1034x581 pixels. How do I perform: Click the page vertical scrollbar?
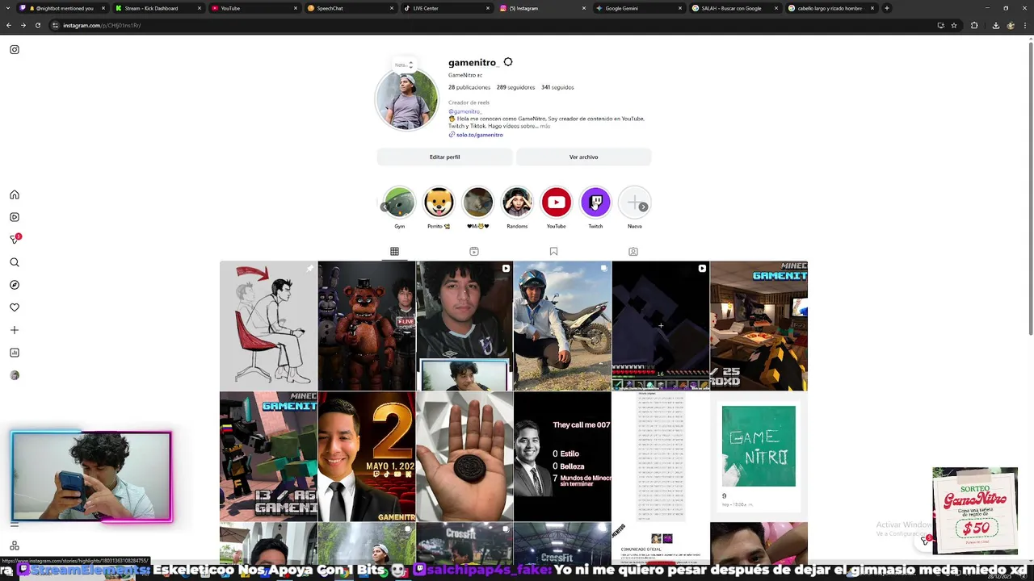pyautogui.click(x=1030, y=190)
